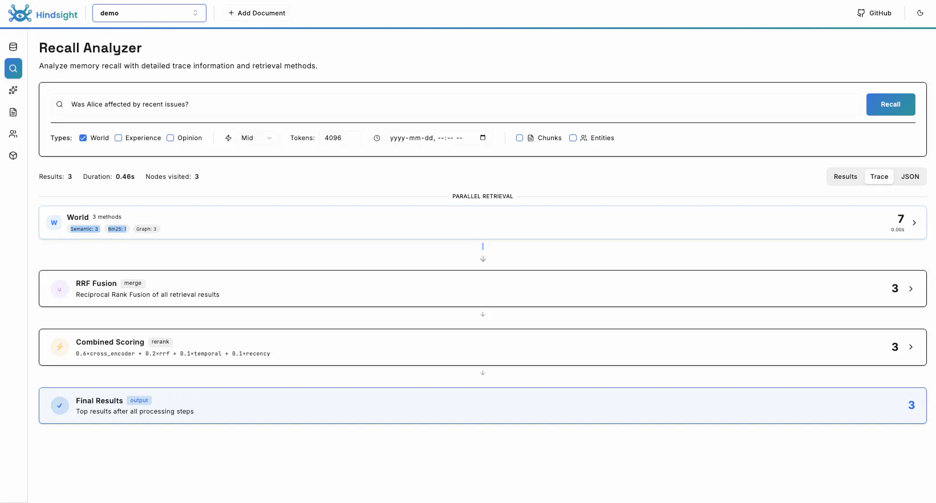Select the search icon in the sidebar
Image resolution: width=936 pixels, height=503 pixels.
[x=13, y=68]
